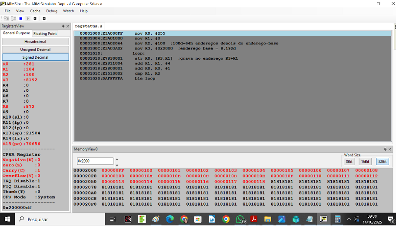
Task: Display registers as Unsigned Decimal
Action: tap(36, 50)
